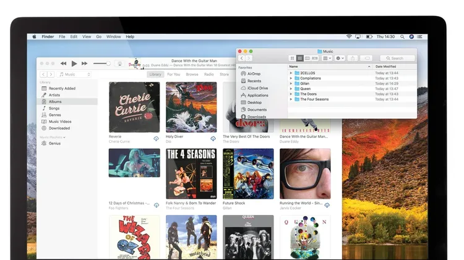
Task: Collapse the Music Playlists section
Action: 64,137
